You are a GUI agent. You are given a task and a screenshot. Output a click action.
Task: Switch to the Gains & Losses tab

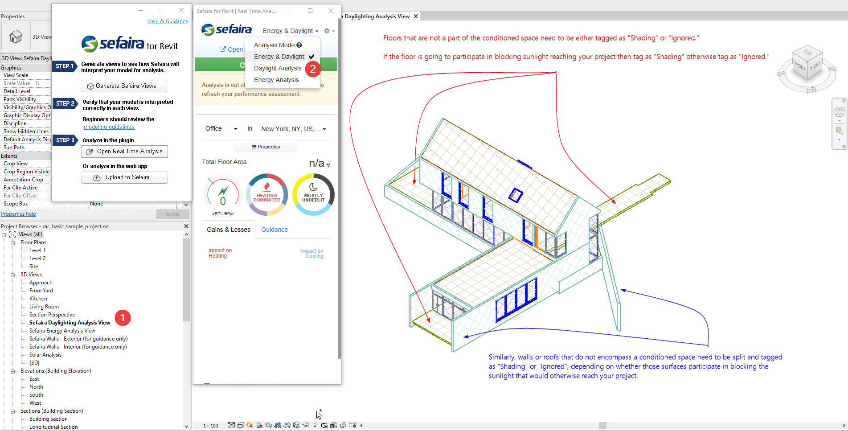coord(229,230)
